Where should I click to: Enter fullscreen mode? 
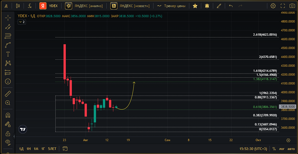tap(283, 6)
